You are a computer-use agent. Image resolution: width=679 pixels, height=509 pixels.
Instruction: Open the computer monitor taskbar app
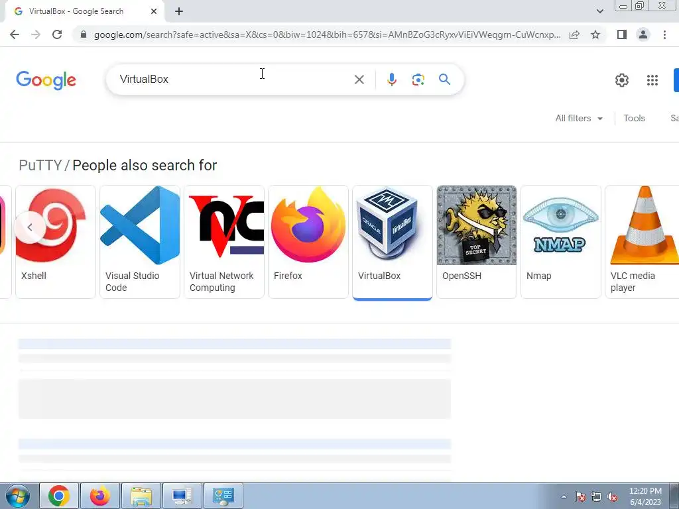pyautogui.click(x=182, y=496)
